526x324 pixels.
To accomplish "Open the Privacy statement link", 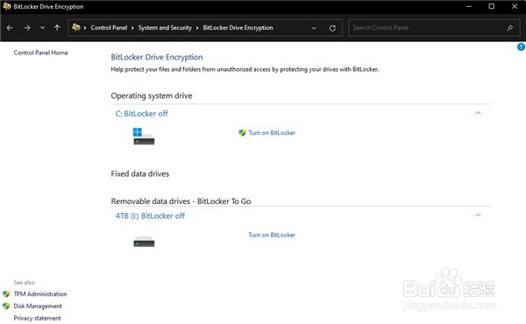I will coord(37,318).
